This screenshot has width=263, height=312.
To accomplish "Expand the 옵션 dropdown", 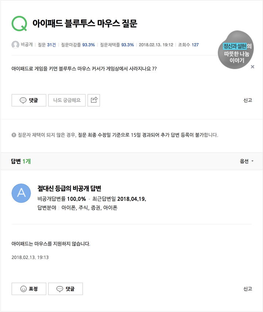I will point(247,161).
